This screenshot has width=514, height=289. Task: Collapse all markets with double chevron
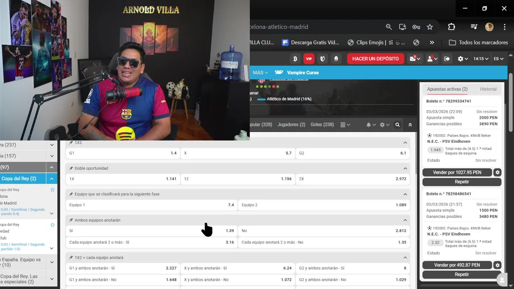(410, 125)
